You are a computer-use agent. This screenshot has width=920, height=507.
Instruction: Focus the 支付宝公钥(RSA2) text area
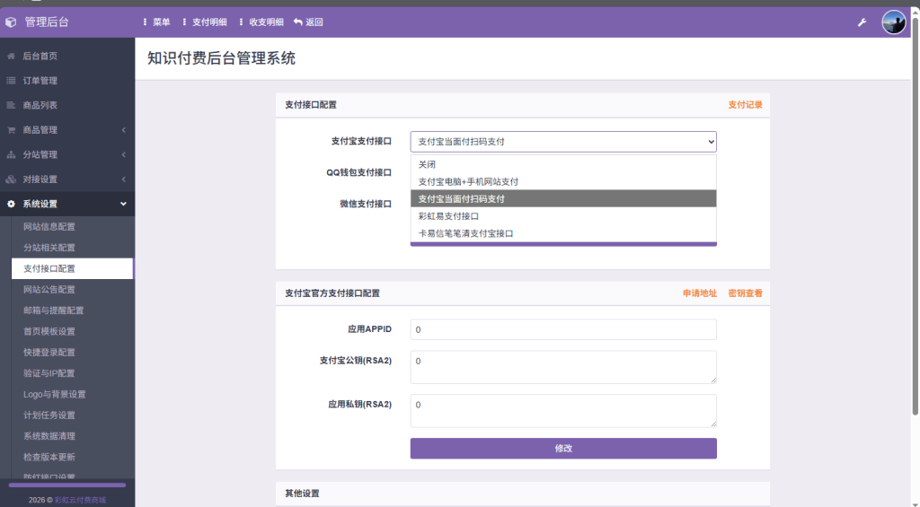pos(563,367)
